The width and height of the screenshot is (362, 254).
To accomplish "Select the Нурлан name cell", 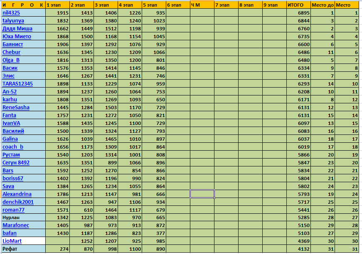I will [23, 217].
